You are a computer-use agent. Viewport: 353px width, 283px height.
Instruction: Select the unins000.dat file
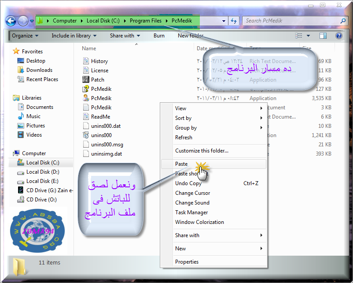coord(102,126)
